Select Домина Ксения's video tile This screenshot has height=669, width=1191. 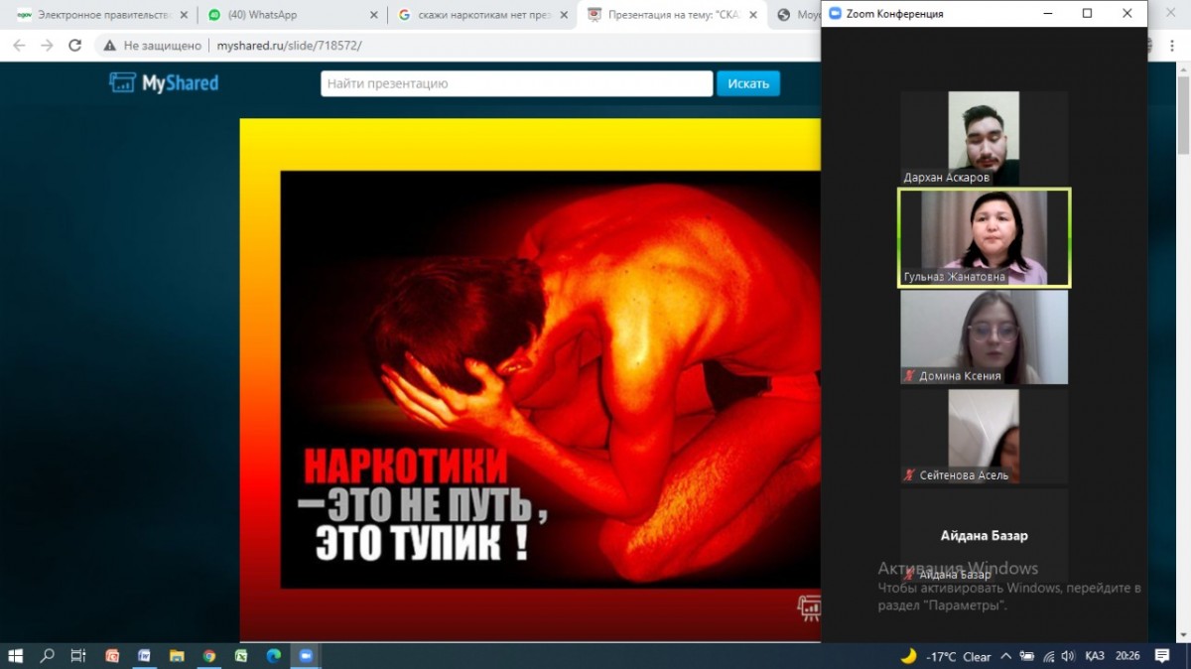(x=984, y=336)
